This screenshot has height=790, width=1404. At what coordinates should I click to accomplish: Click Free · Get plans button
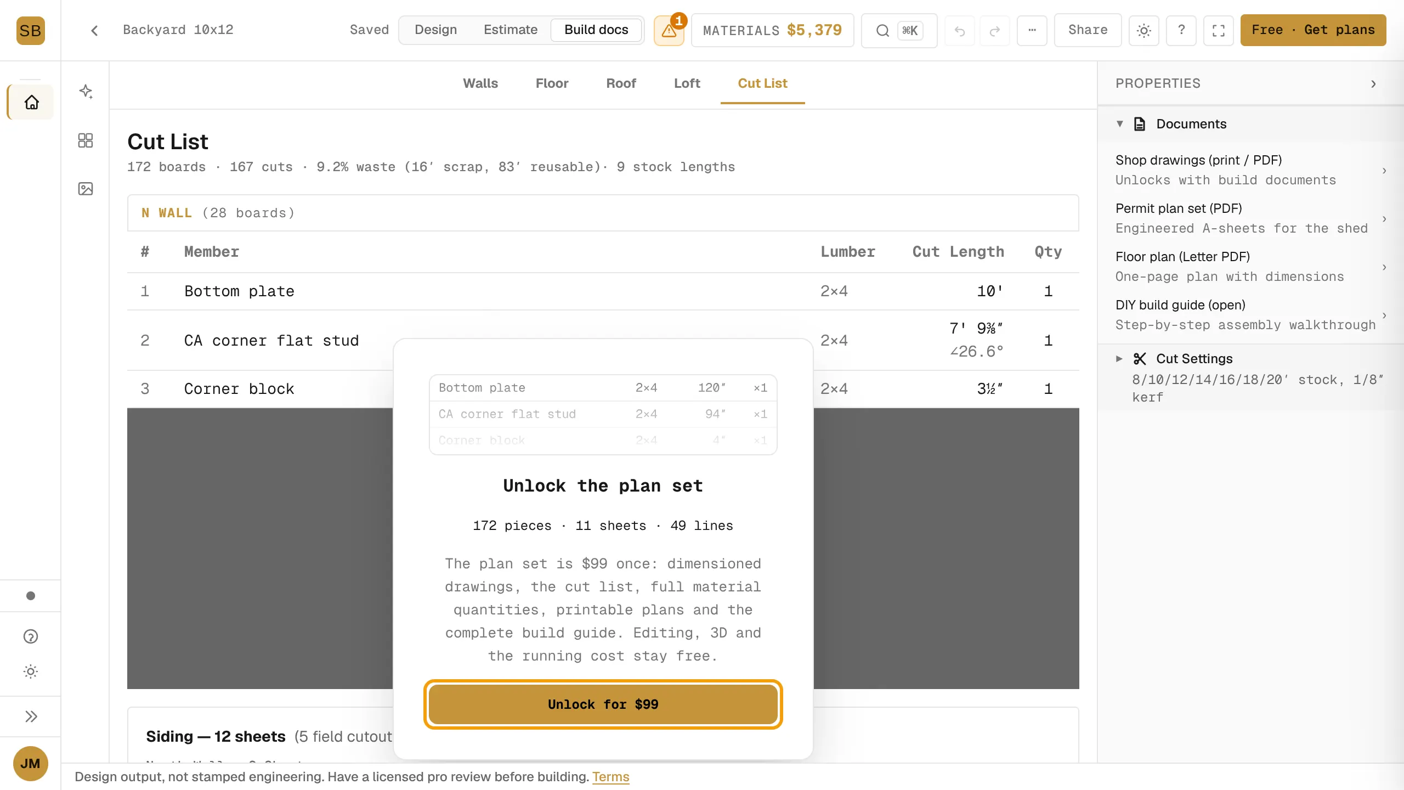click(1313, 30)
